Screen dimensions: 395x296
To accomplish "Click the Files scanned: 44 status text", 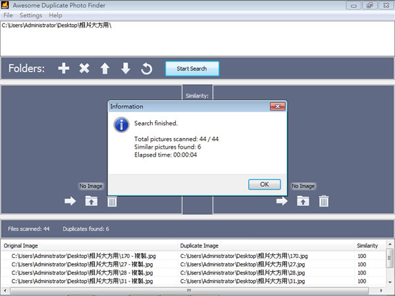I will [x=29, y=229].
